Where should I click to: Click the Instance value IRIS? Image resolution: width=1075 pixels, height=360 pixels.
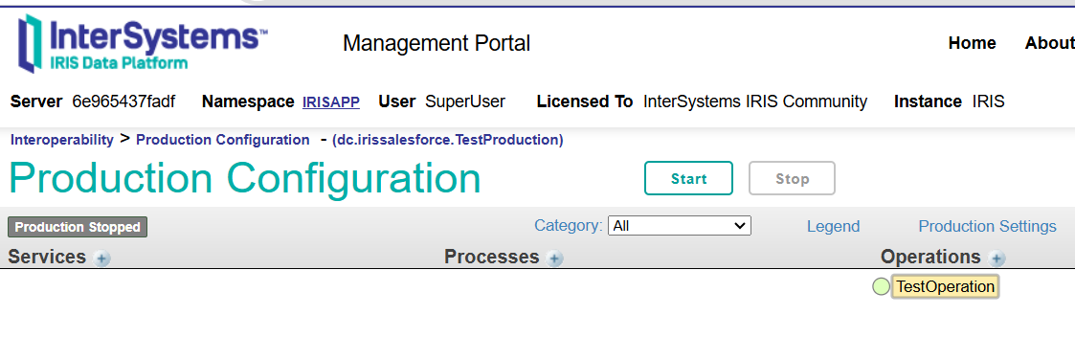[x=988, y=102]
